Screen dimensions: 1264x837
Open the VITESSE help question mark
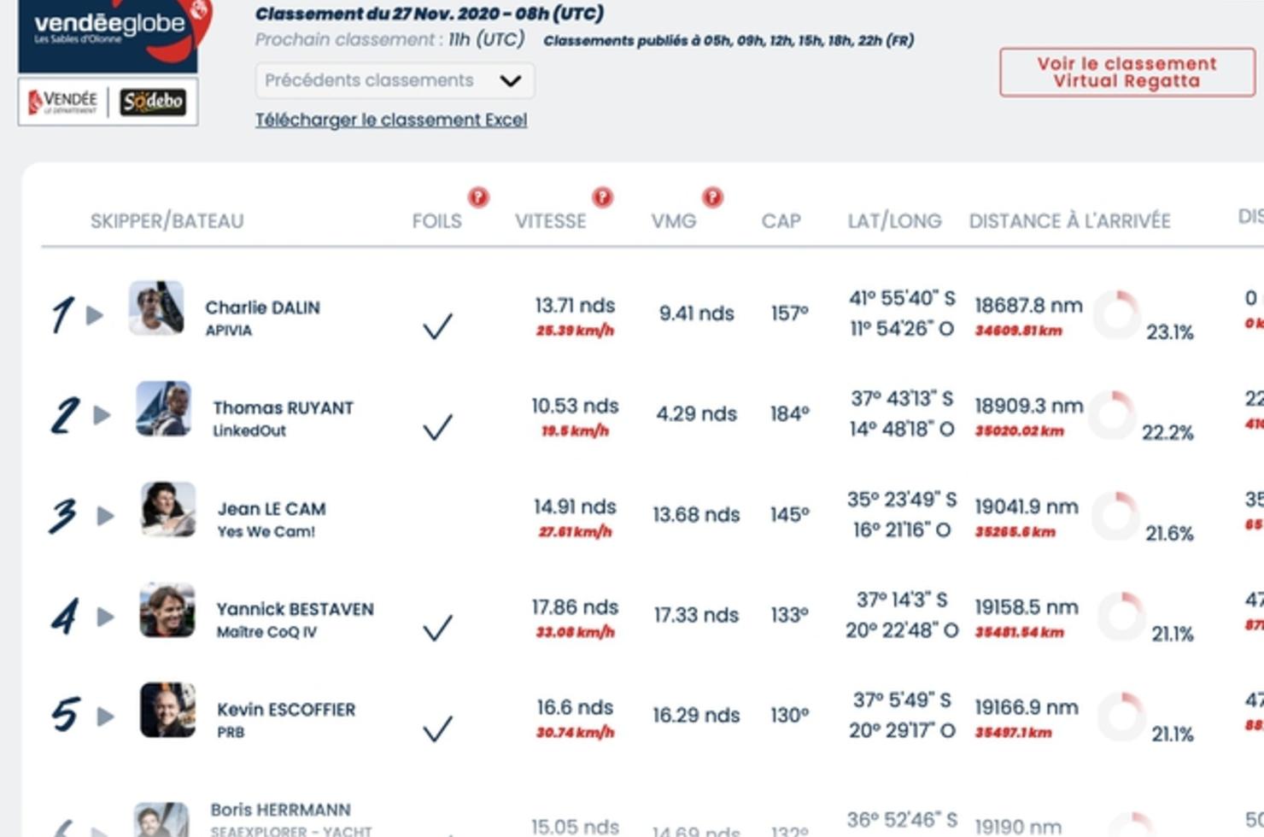coord(602,197)
